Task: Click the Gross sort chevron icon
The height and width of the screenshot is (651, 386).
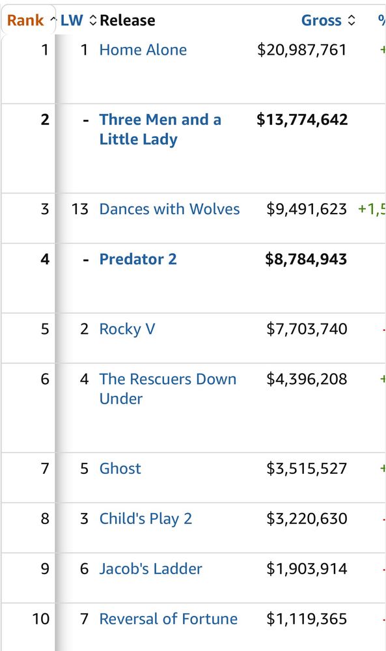Action: pos(350,20)
